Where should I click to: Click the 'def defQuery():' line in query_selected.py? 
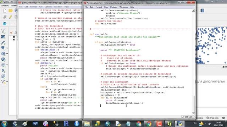coord(45,63)
